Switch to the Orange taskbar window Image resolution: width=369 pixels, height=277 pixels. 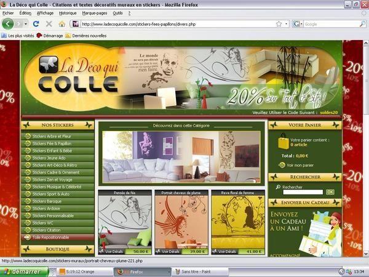pos(85,272)
